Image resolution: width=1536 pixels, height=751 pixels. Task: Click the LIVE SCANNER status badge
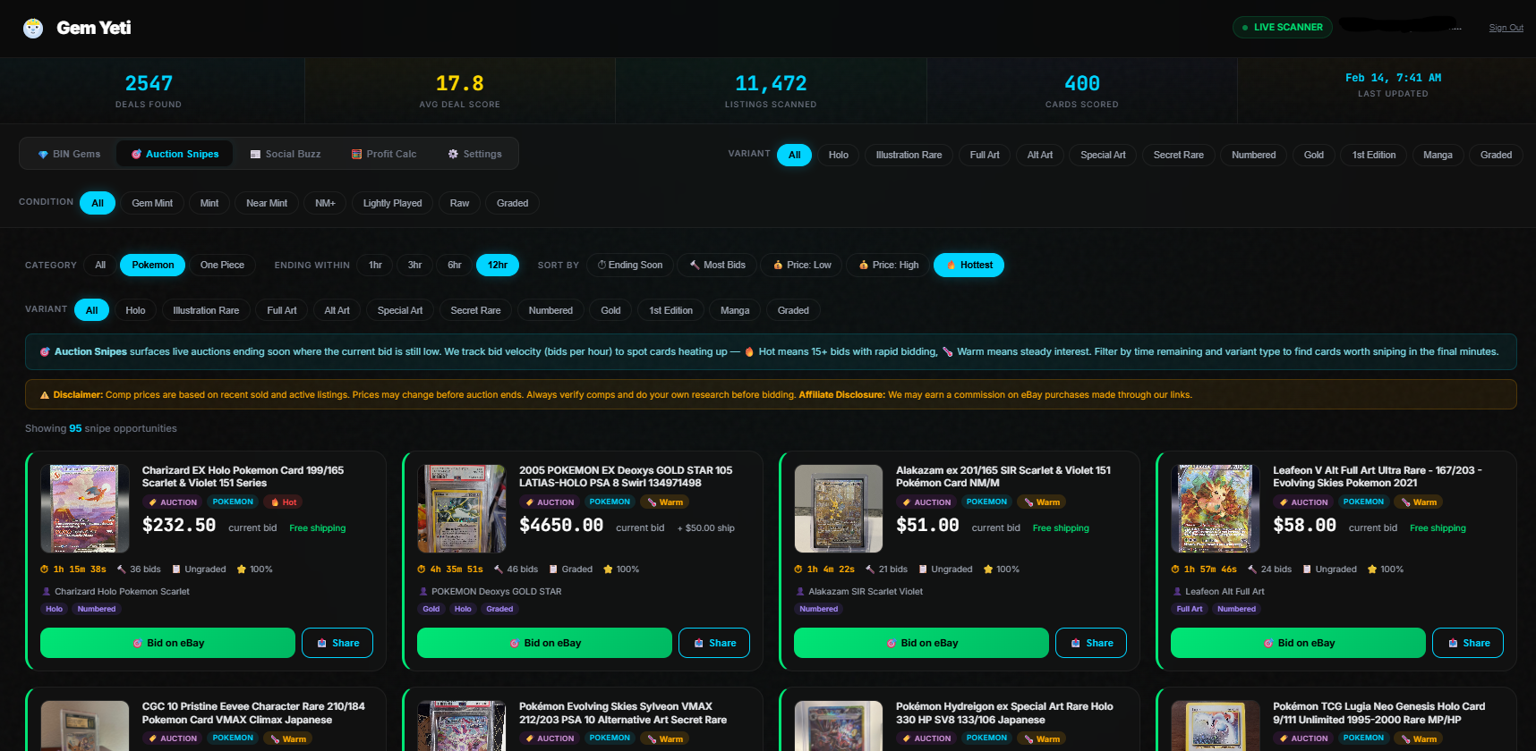1282,27
